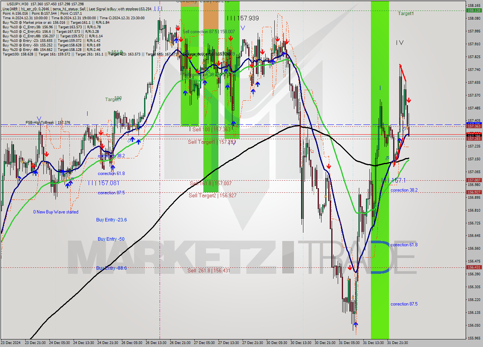Click the 'Buy %10 @ C_Entry61: 156.6' line
Viewport: 483px width, 347px height.
click(x=50, y=31)
